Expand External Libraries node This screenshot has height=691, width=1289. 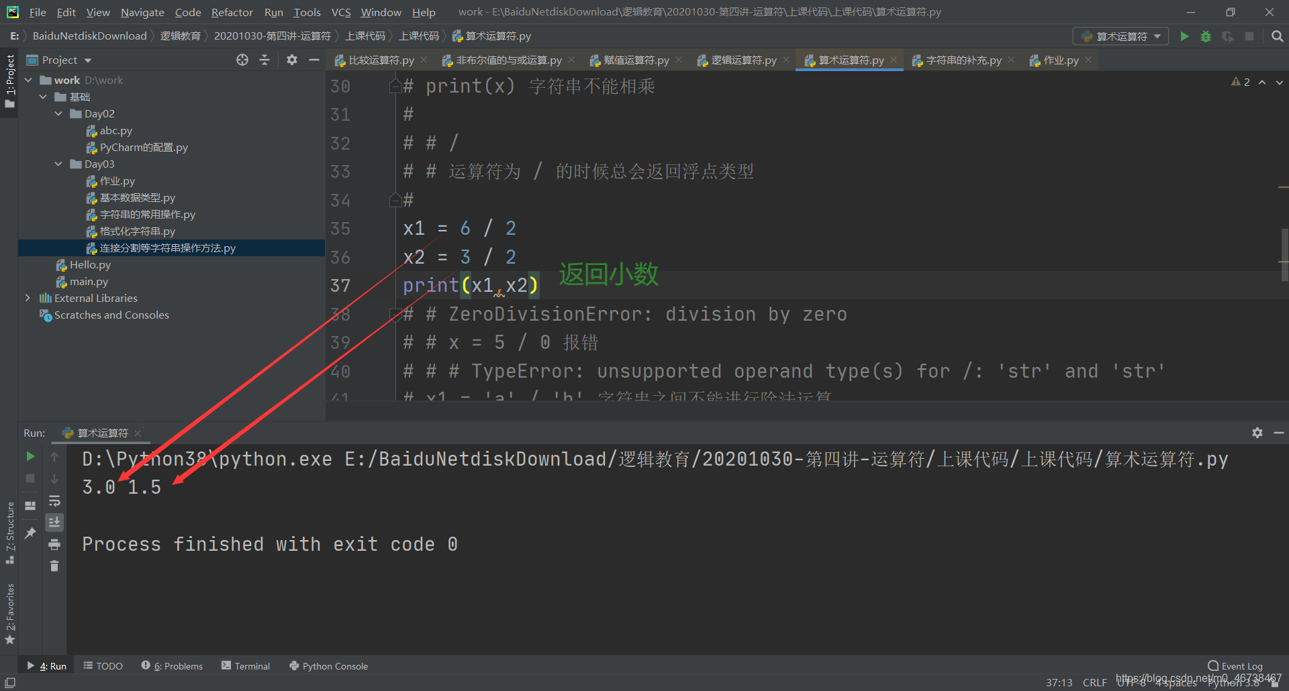pyautogui.click(x=28, y=298)
